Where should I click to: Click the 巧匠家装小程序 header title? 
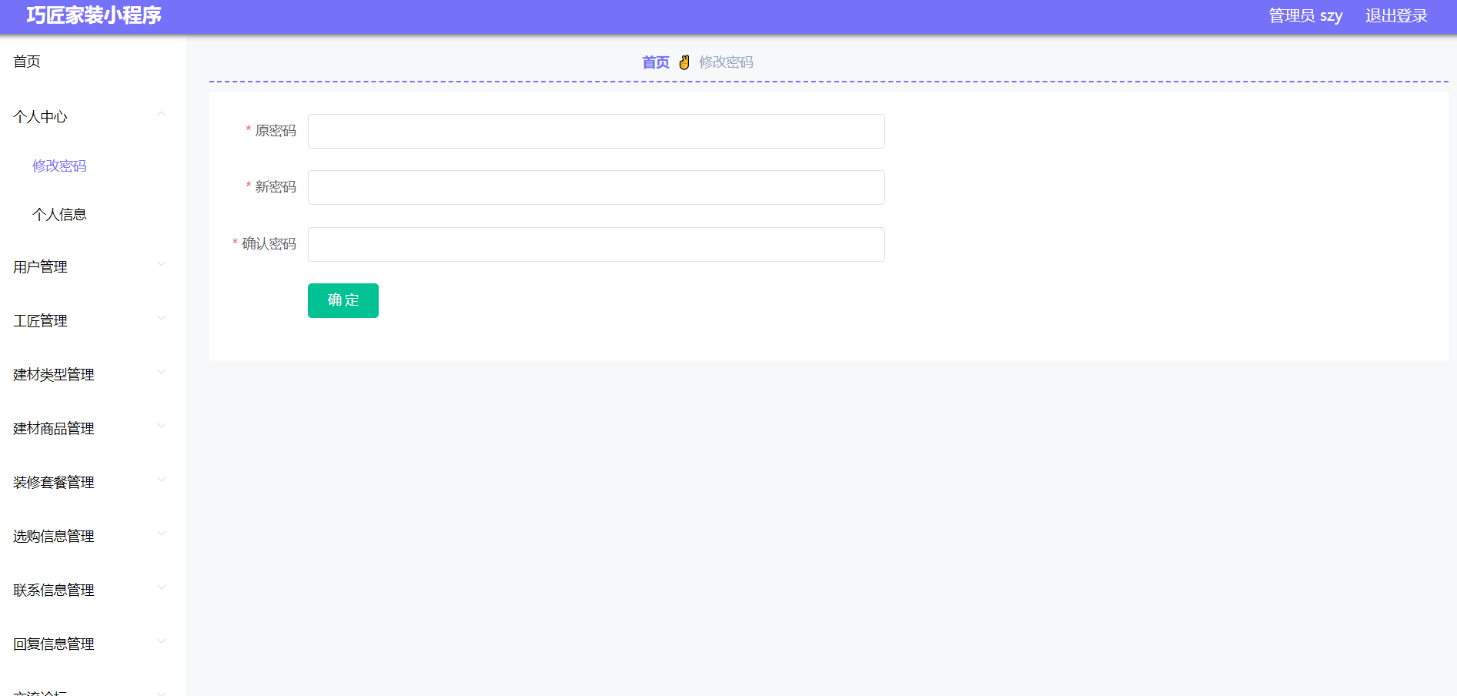94,15
